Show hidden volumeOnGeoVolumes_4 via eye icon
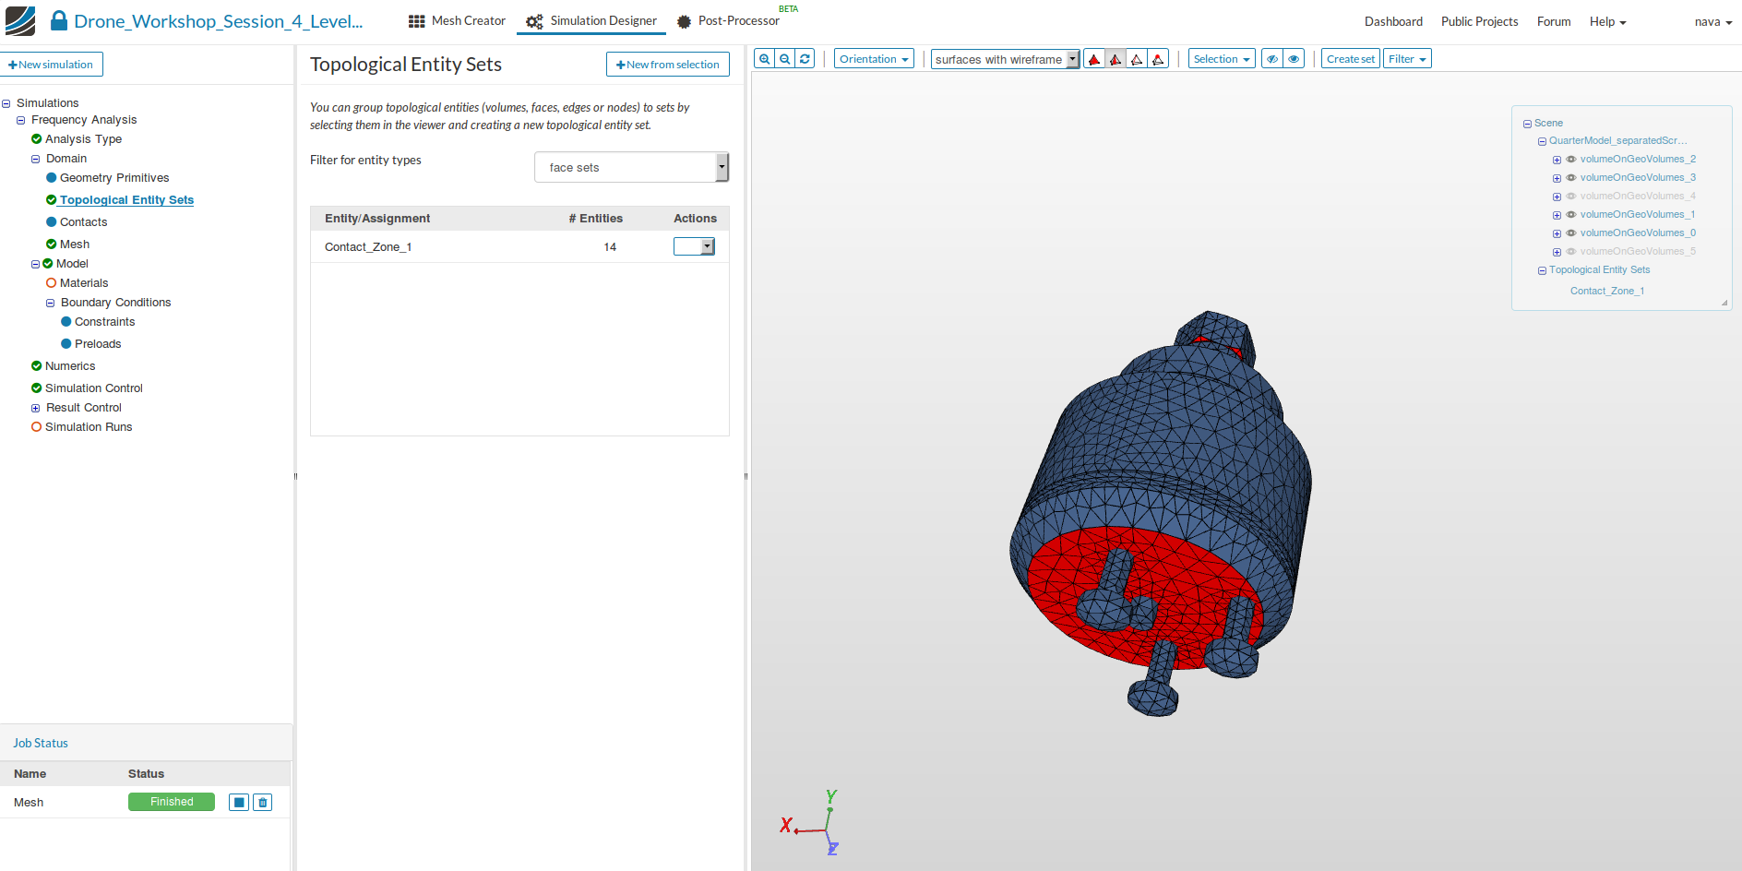Viewport: 1742px width, 871px height. click(x=1571, y=197)
